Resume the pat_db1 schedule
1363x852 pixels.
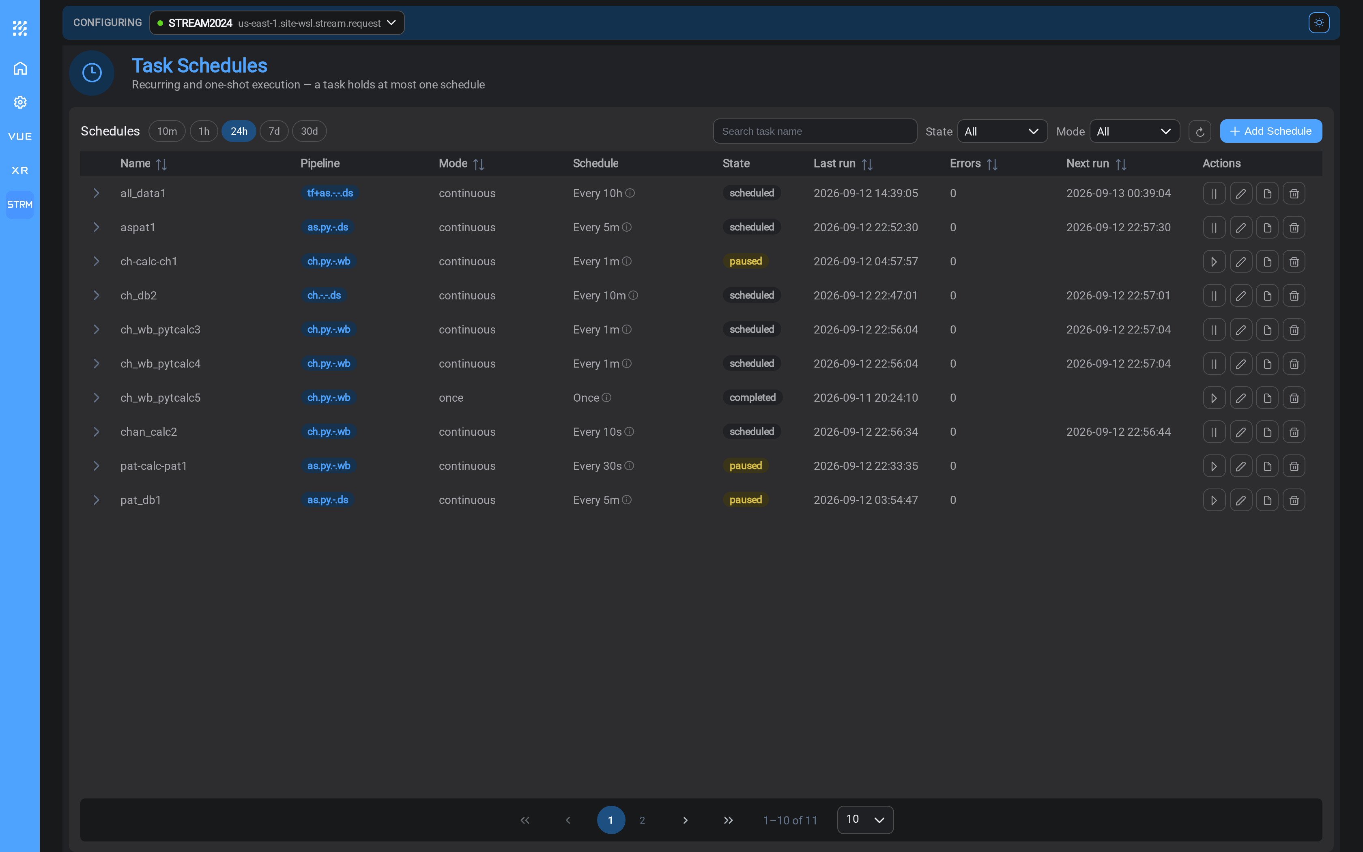[1214, 500]
